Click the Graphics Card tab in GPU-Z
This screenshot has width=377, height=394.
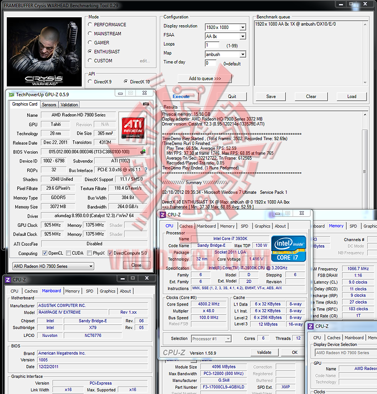(x=25, y=104)
